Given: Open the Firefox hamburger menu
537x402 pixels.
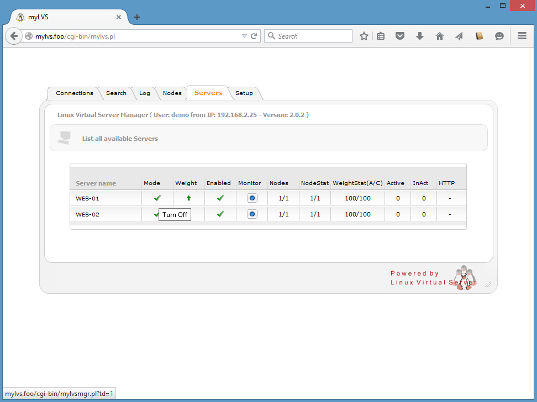Looking at the screenshot, I should [522, 36].
